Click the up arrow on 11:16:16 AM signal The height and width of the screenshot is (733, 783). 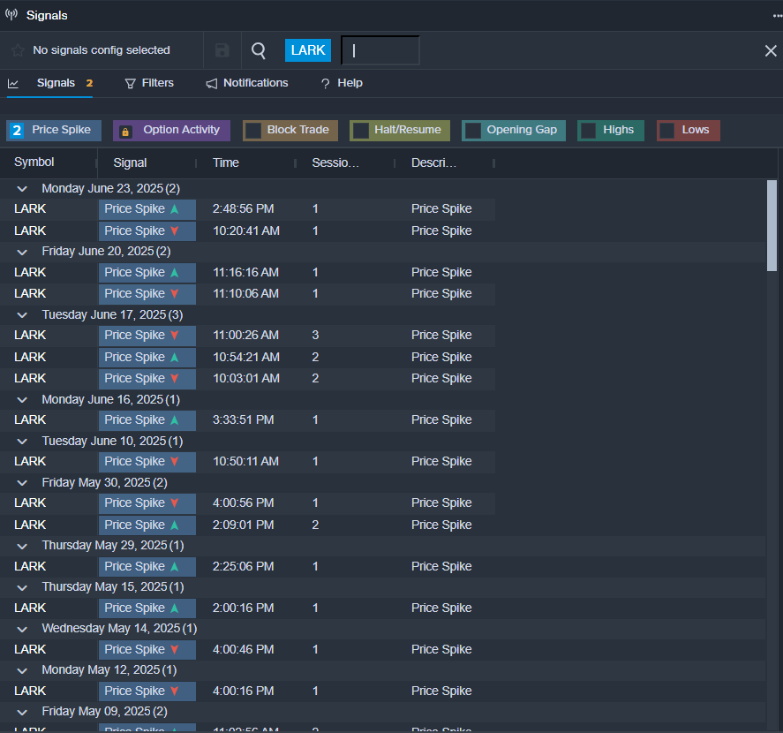point(174,272)
